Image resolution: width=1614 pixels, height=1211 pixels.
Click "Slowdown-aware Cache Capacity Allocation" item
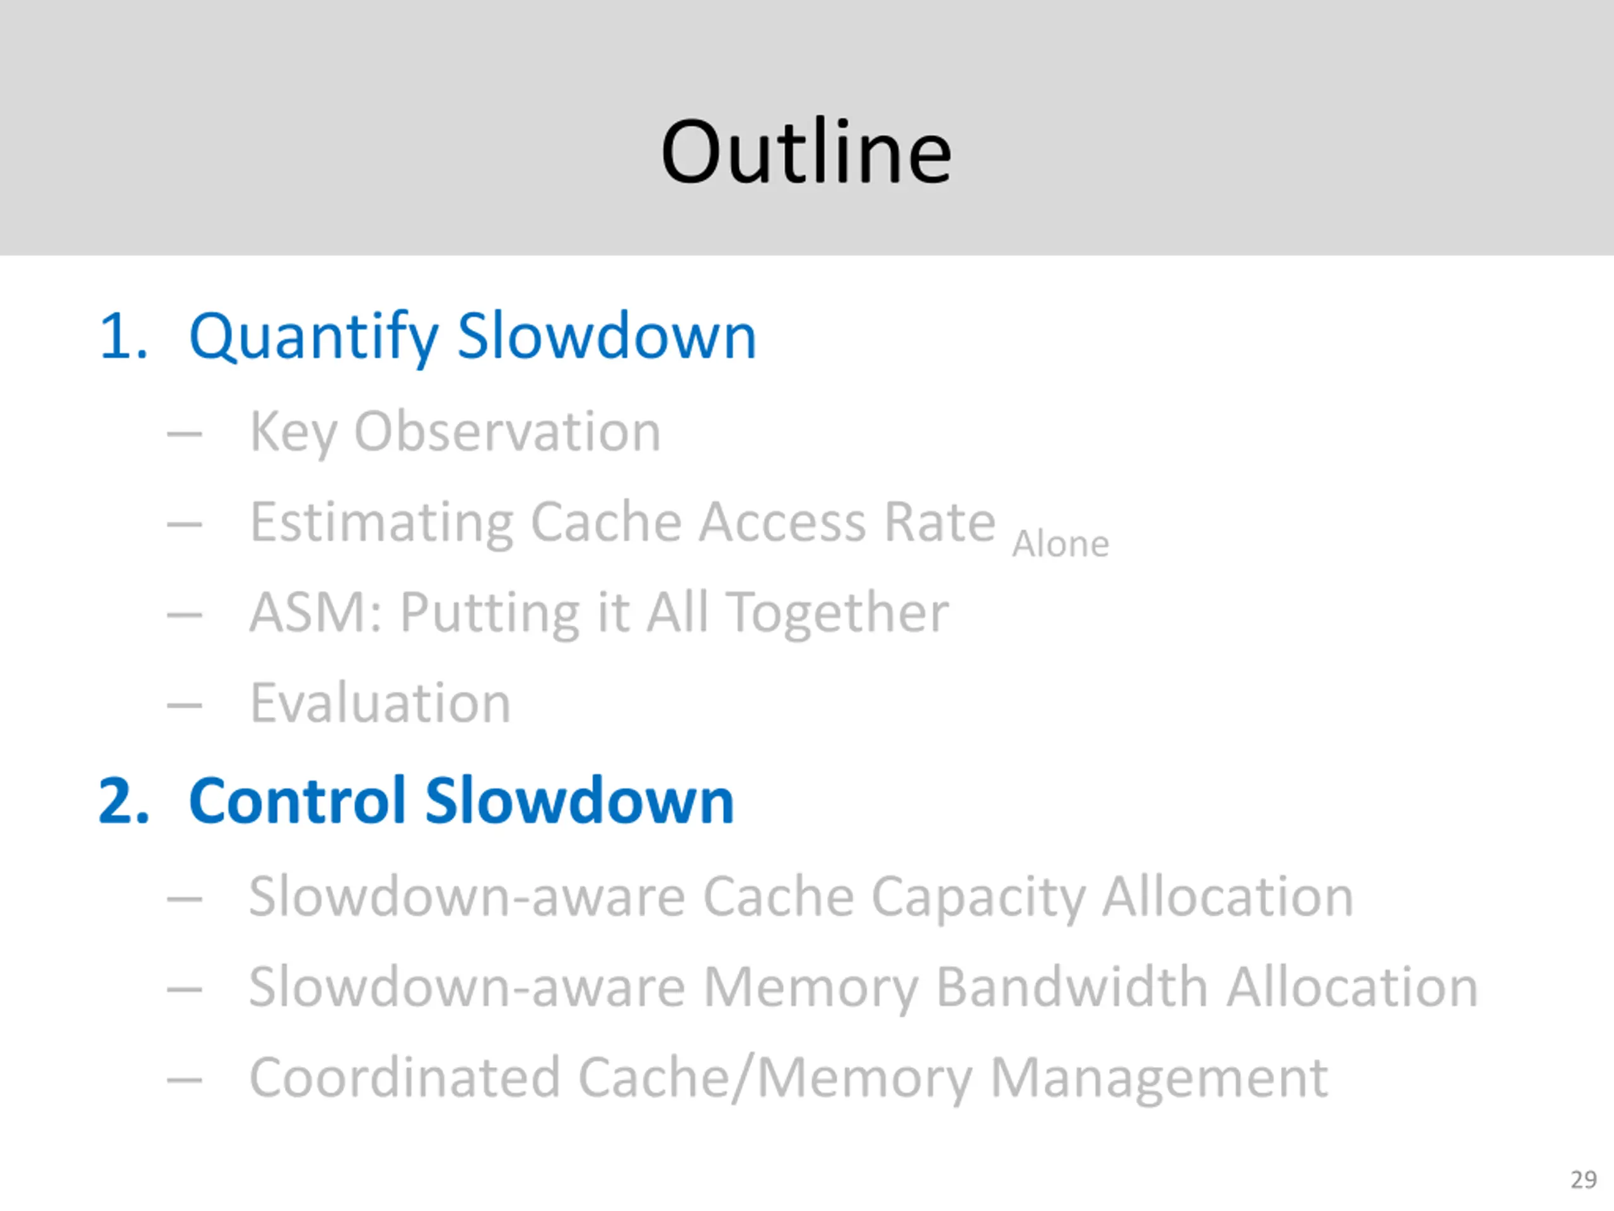pyautogui.click(x=801, y=896)
